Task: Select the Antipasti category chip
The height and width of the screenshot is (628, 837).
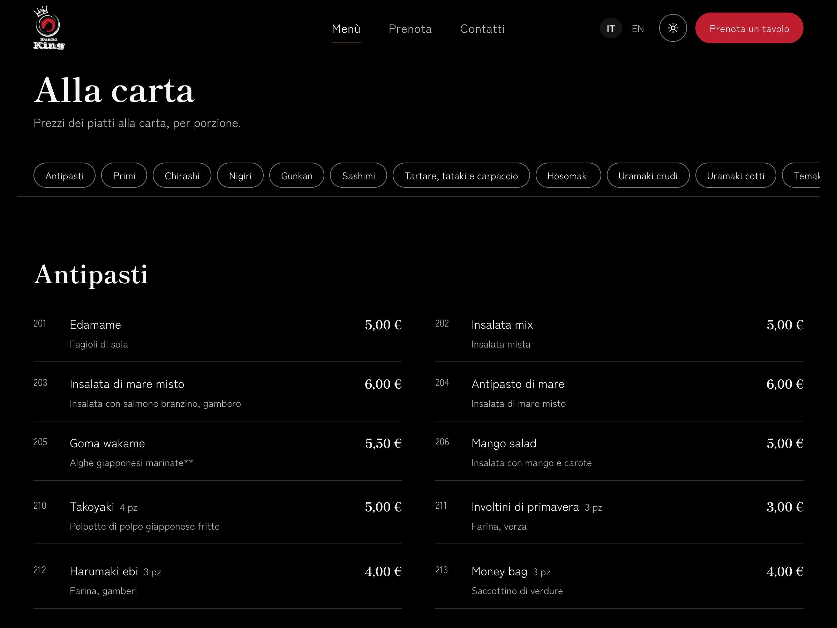Action: 64,175
